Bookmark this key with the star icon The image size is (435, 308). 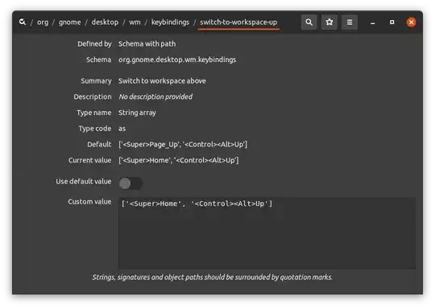[329, 23]
